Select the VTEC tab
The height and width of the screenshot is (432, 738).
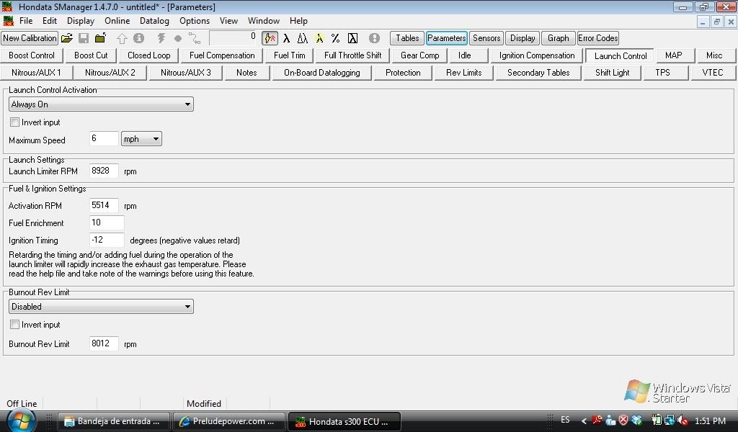click(x=713, y=73)
